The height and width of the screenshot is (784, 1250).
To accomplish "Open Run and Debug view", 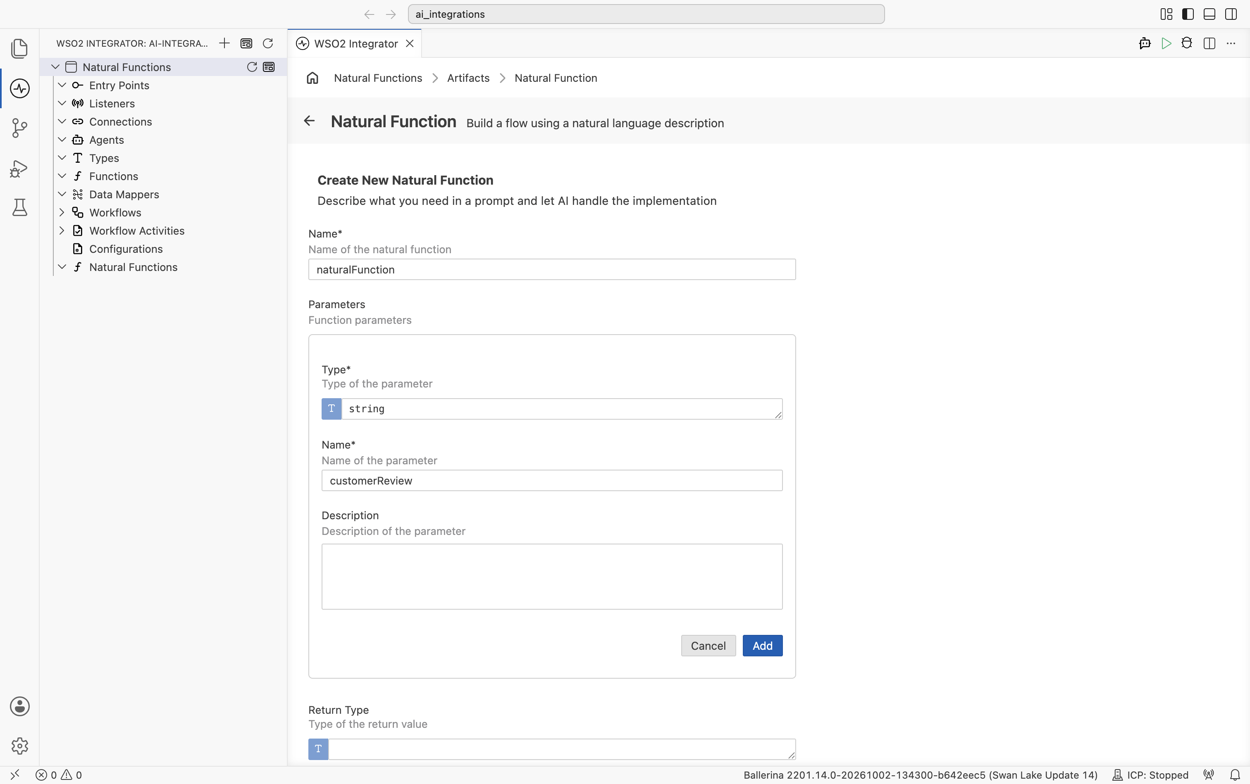I will coord(20,168).
